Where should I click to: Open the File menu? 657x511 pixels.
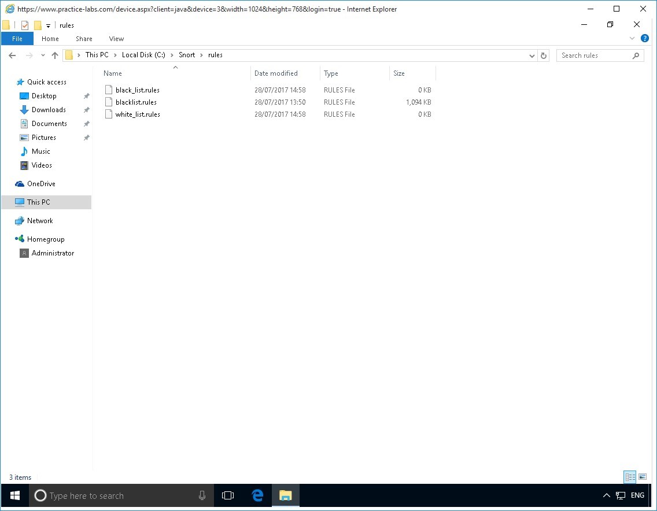point(17,39)
